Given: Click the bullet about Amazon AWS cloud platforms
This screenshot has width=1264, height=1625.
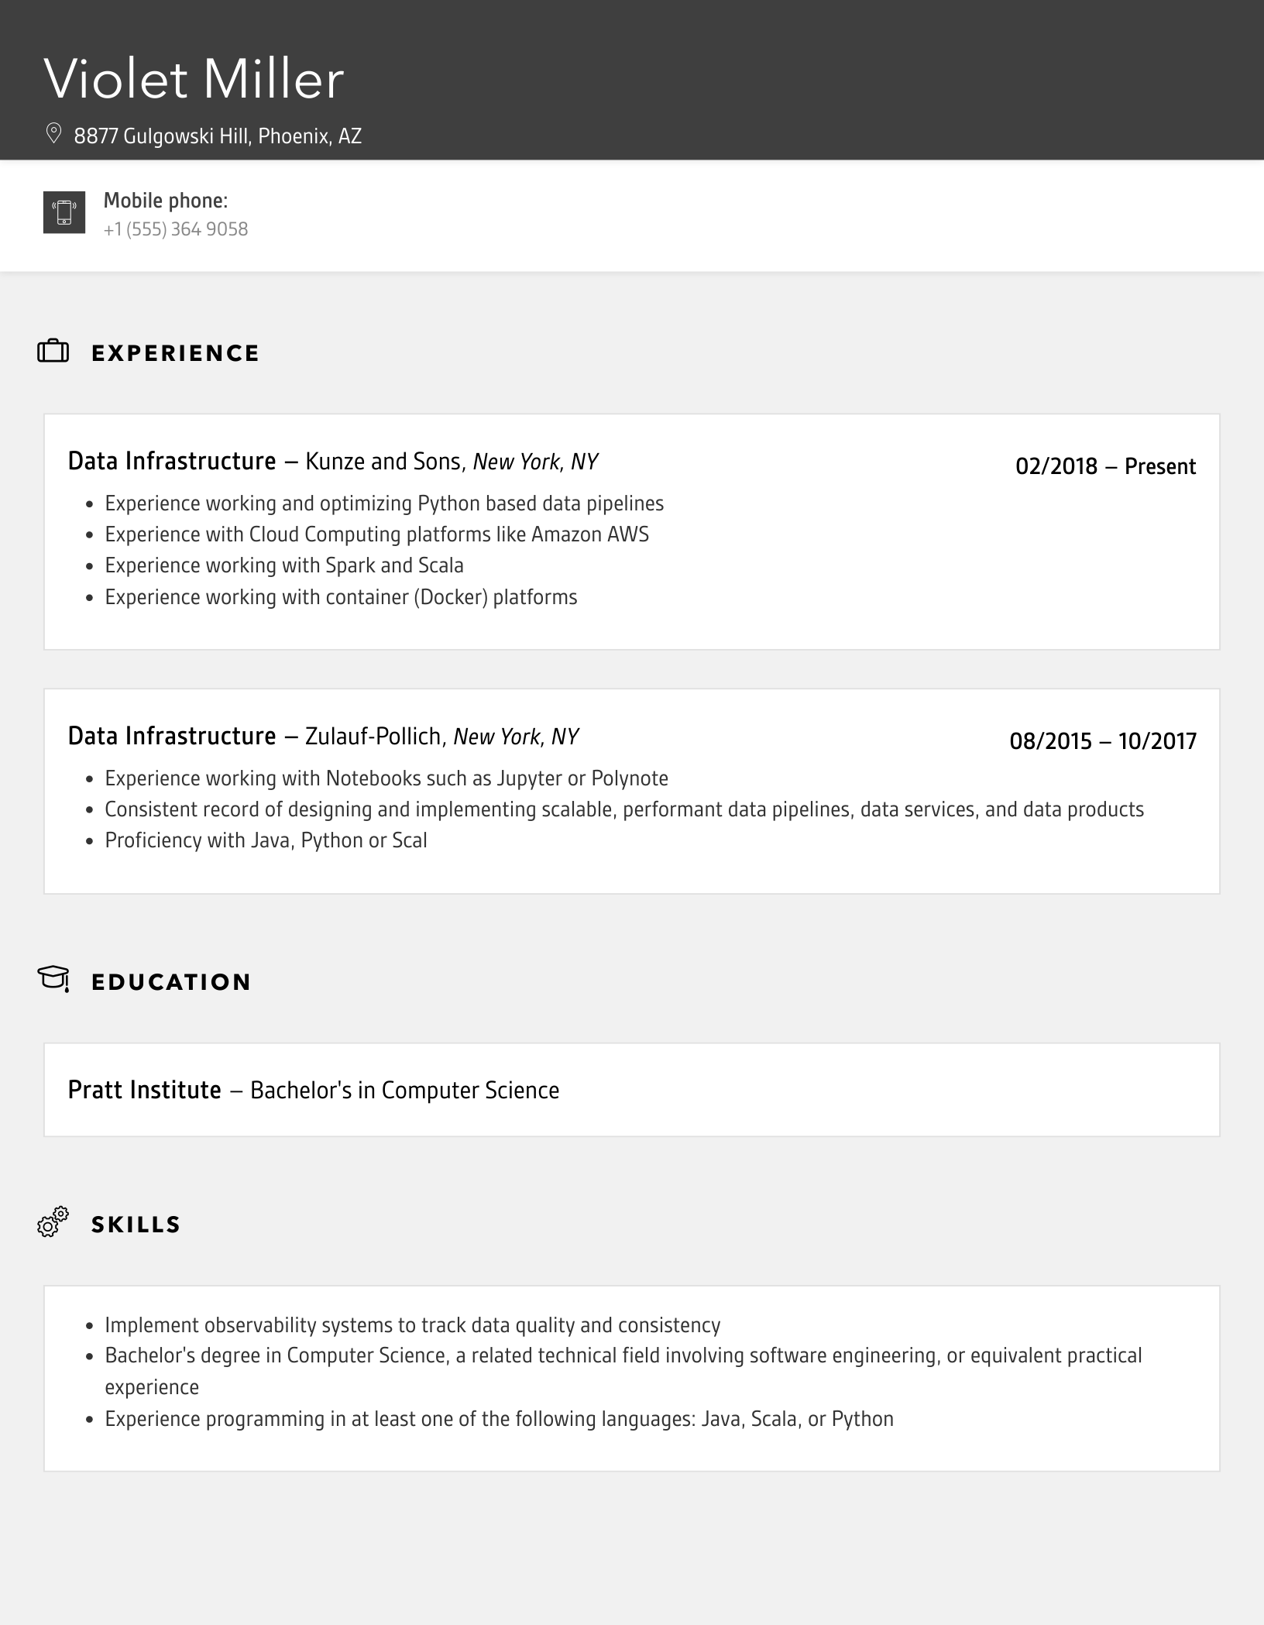Looking at the screenshot, I should click(x=376, y=534).
